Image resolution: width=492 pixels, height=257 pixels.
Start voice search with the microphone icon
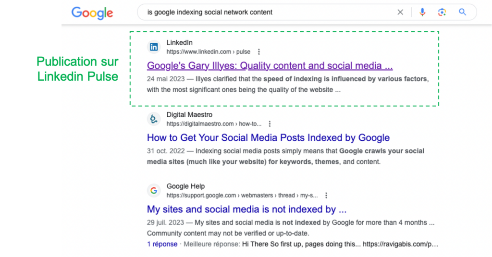[x=422, y=12]
